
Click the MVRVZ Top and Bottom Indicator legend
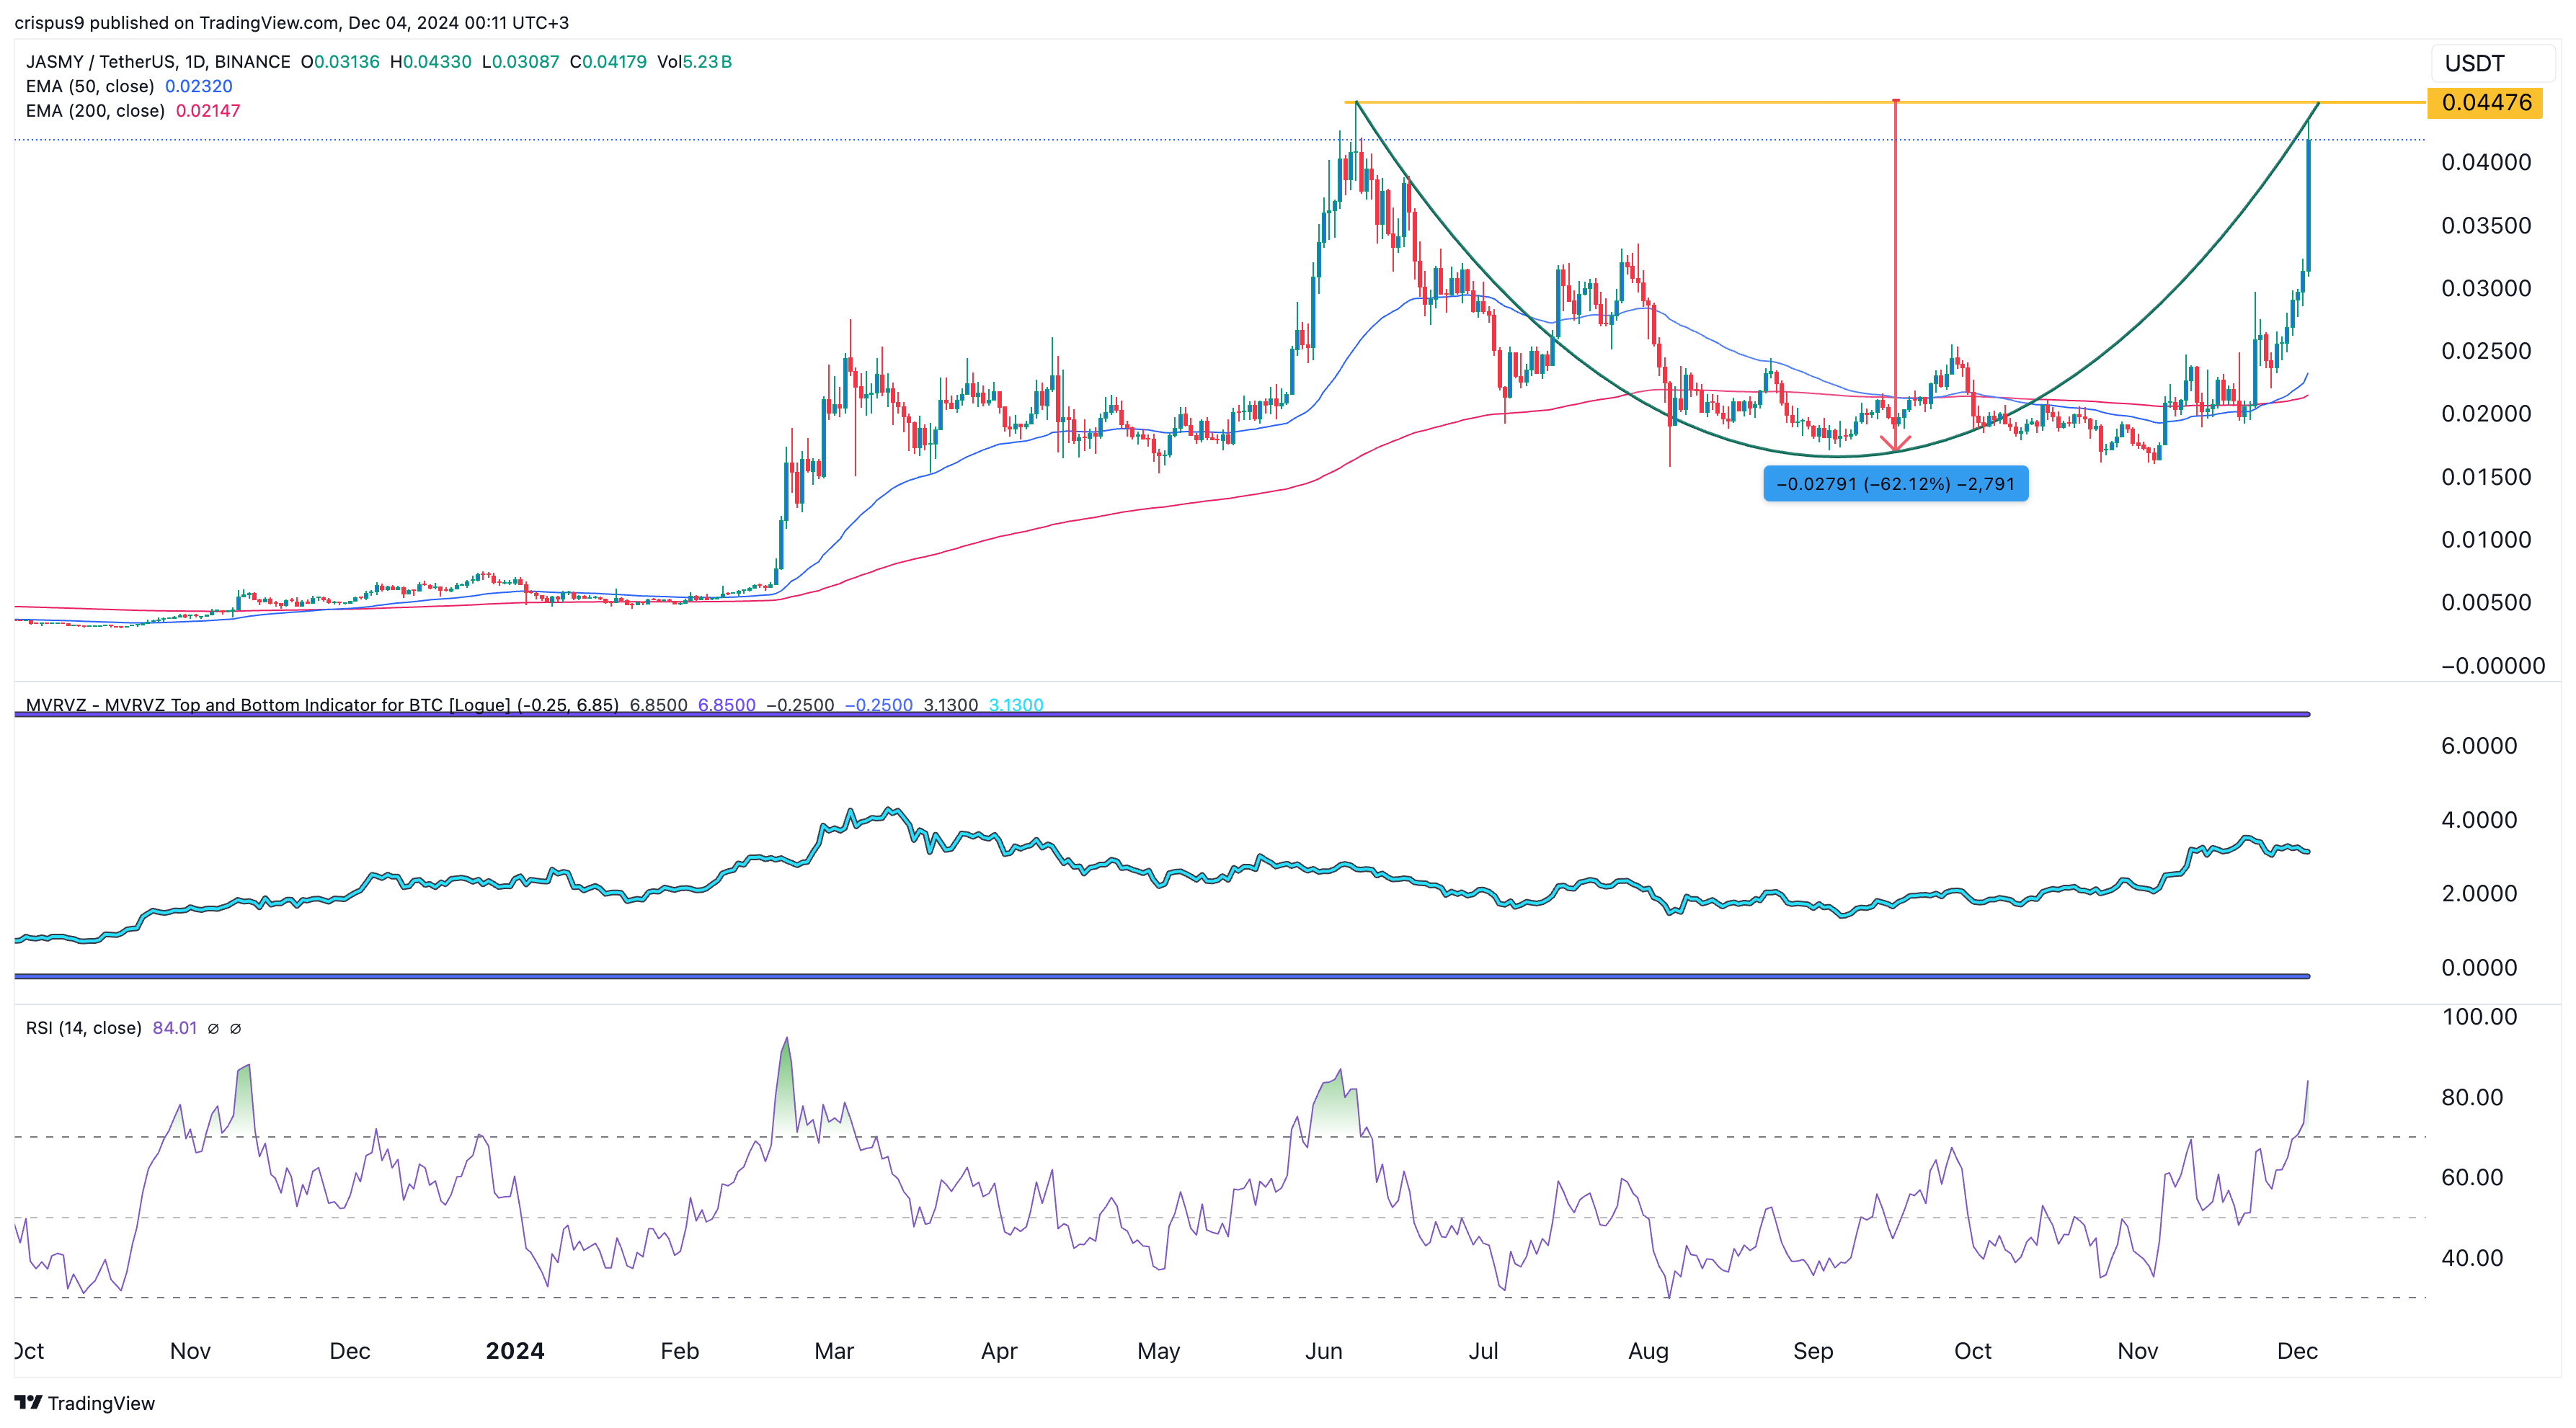pyautogui.click(x=322, y=705)
